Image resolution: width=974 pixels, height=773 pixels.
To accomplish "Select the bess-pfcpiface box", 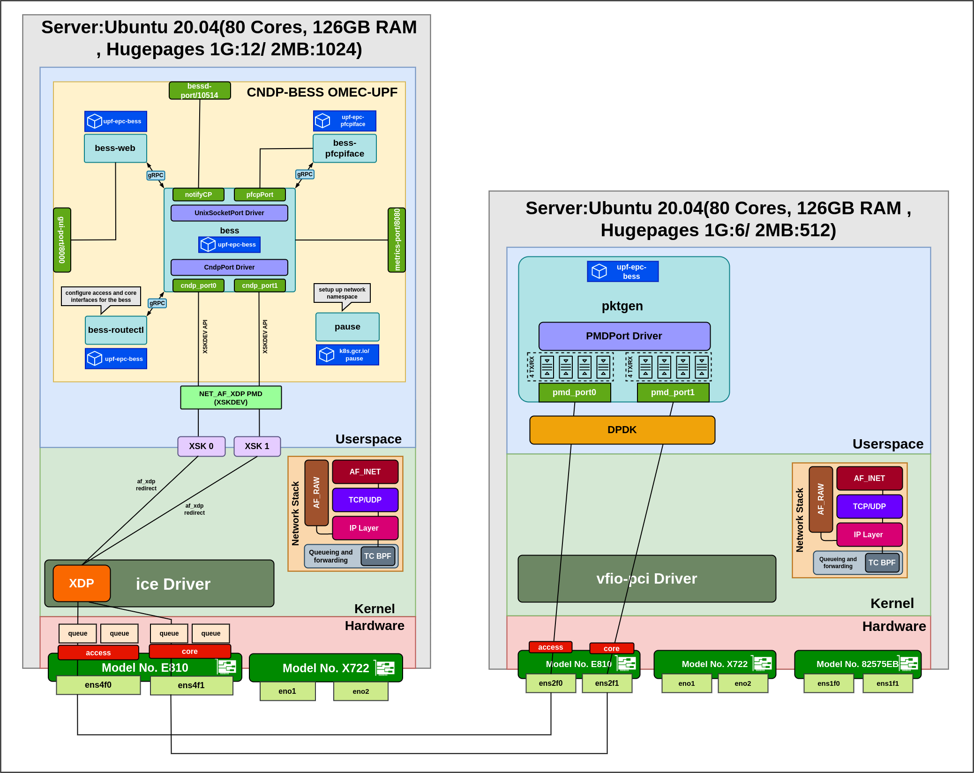I will [x=345, y=148].
